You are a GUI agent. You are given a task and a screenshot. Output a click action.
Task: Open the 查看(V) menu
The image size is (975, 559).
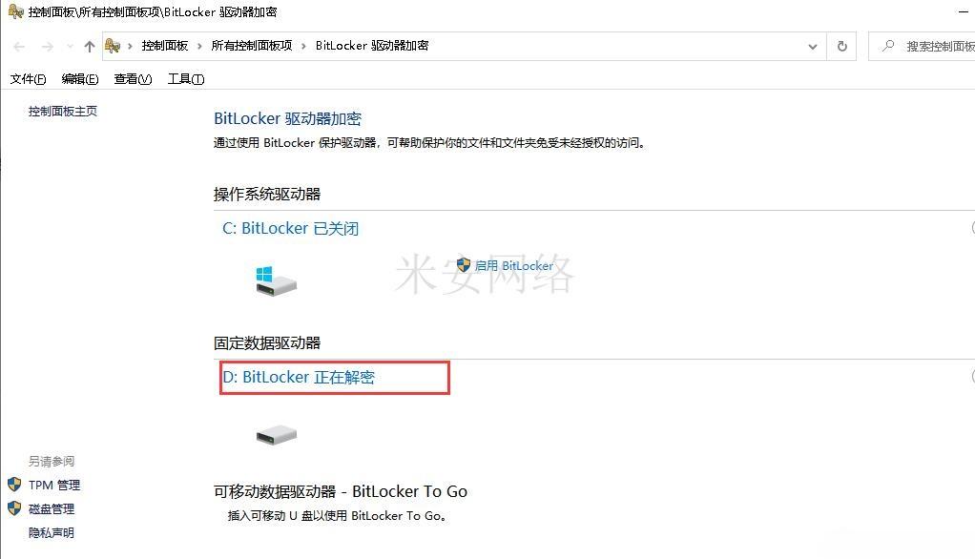[133, 79]
